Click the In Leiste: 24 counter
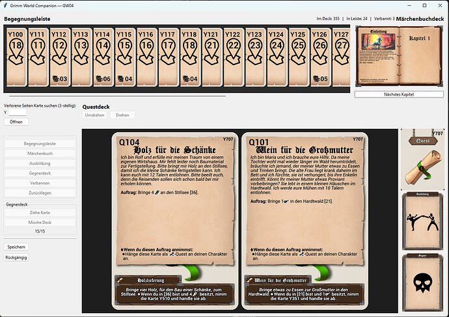The width and height of the screenshot is (449, 317). click(357, 19)
